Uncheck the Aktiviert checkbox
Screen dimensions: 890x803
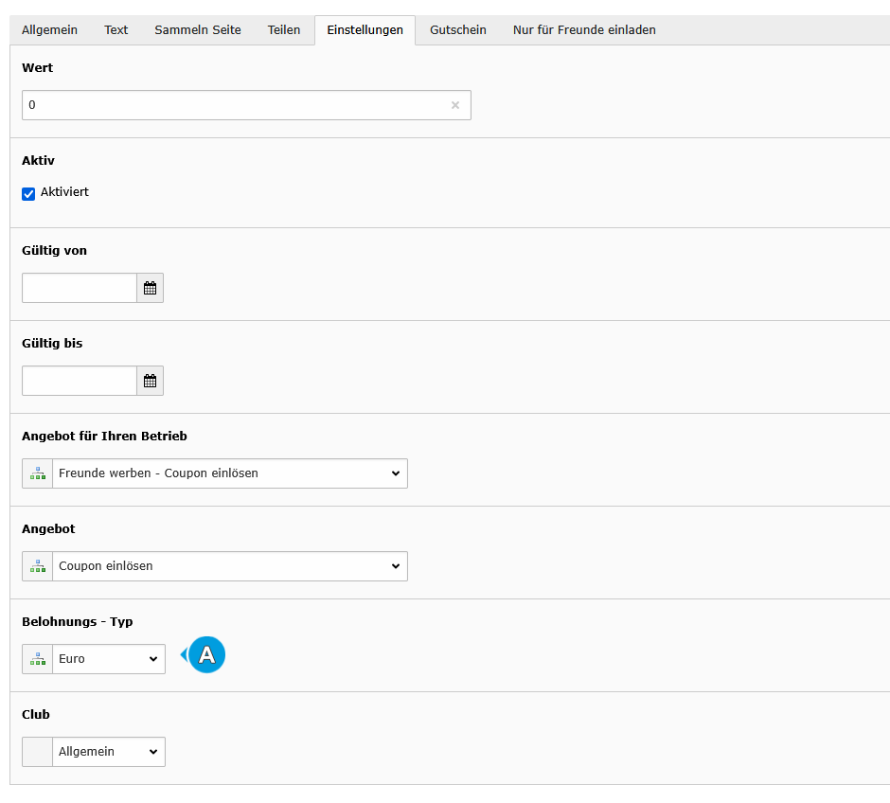28,194
